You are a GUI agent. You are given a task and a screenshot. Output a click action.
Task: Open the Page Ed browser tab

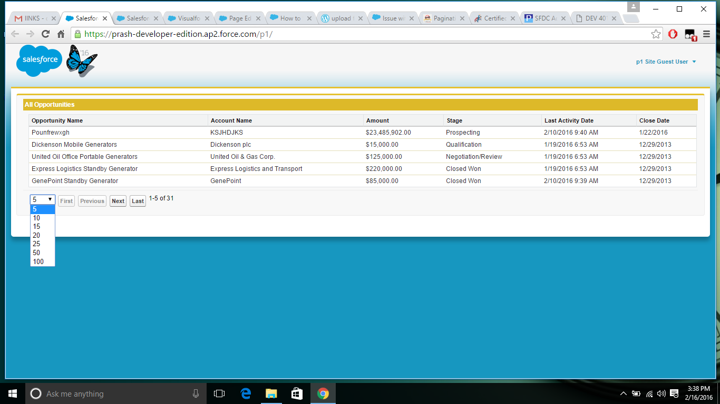tap(239, 18)
